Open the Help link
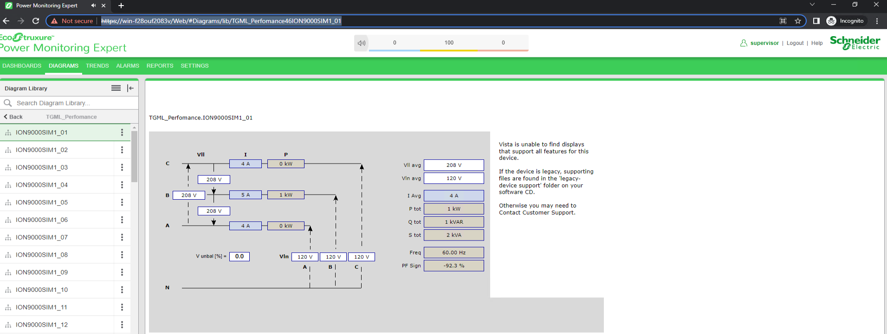The width and height of the screenshot is (887, 334). pos(817,43)
